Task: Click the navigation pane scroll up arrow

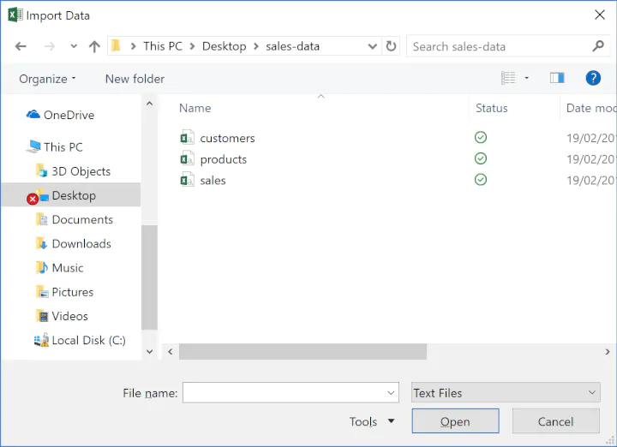Action: coord(149,104)
